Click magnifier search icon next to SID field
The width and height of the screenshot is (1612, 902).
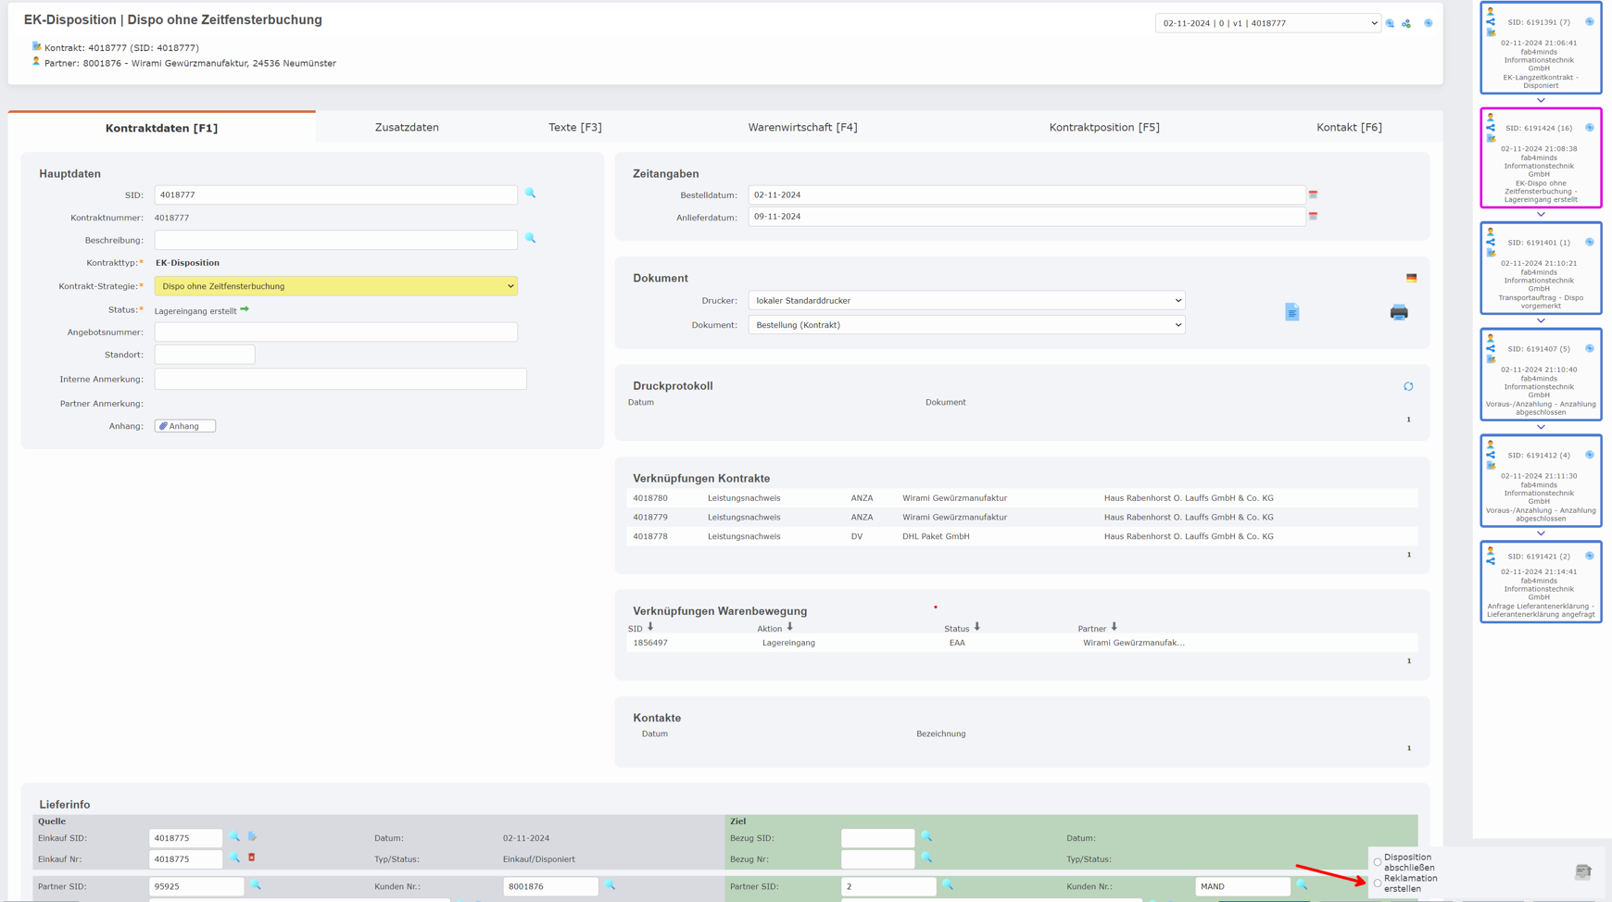tap(530, 194)
